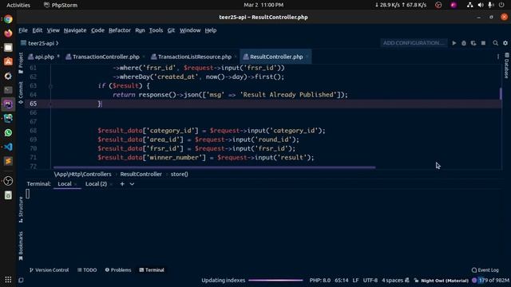Toggle tool window bars in the status bar corner

(x=21, y=280)
